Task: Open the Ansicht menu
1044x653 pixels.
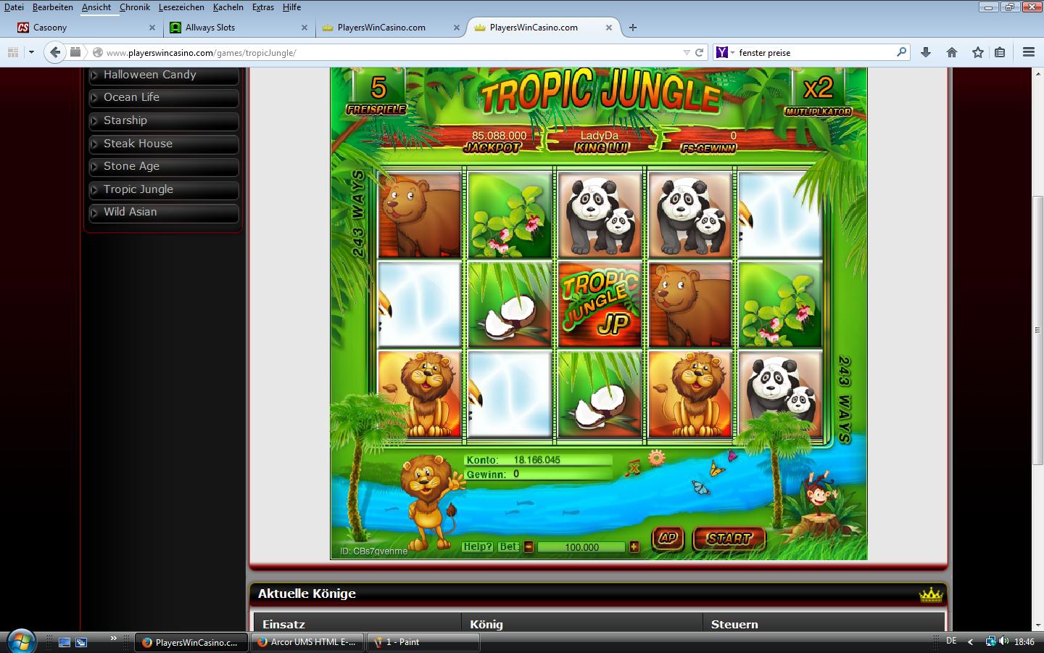Action: (96, 7)
